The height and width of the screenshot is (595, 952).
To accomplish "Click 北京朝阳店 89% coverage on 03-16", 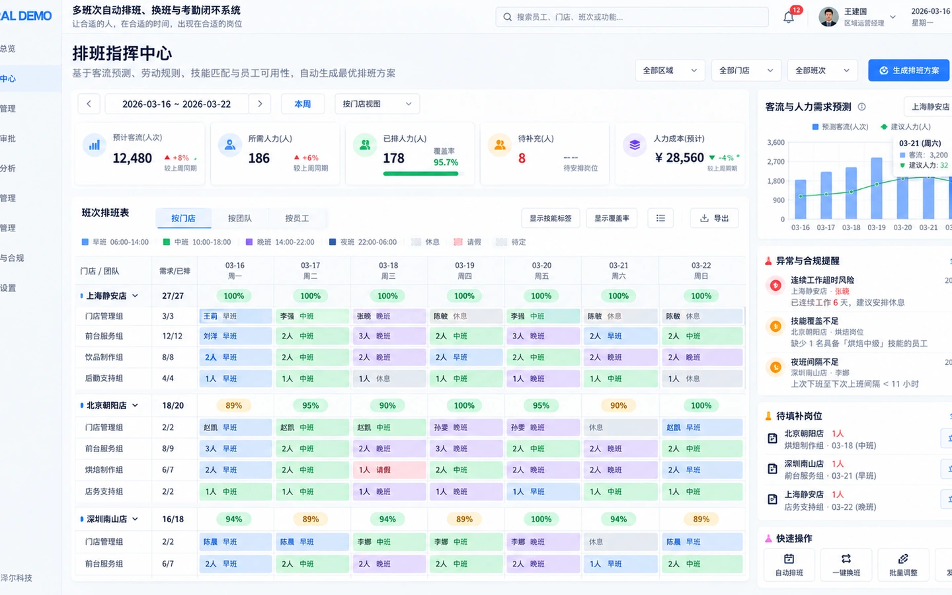I will click(234, 405).
